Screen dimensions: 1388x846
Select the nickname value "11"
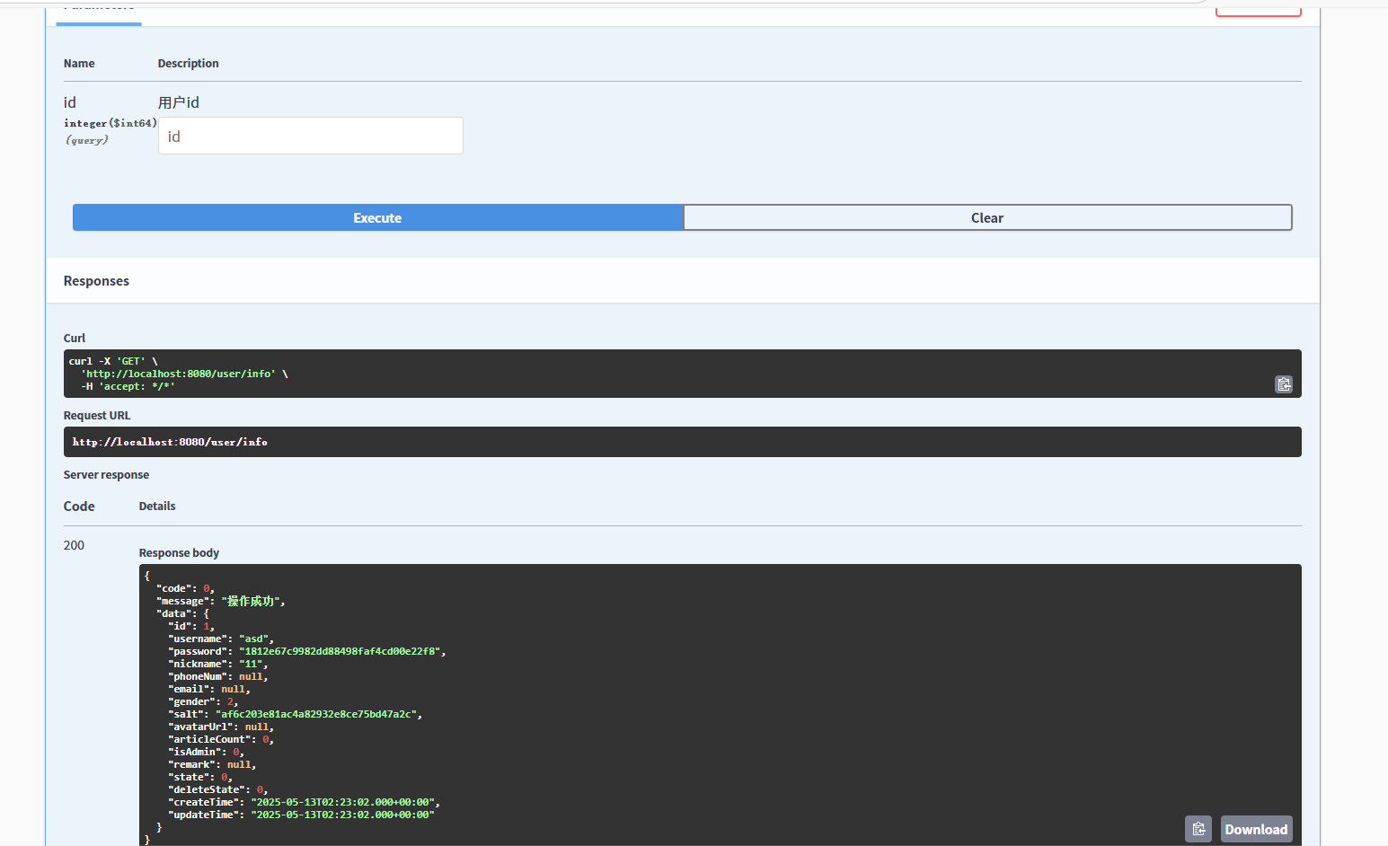click(251, 664)
